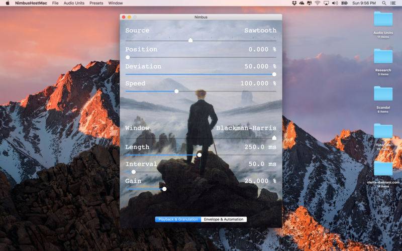Open Notification Center
Image resolution: width=402 pixels, height=251 pixels.
(x=393, y=3)
